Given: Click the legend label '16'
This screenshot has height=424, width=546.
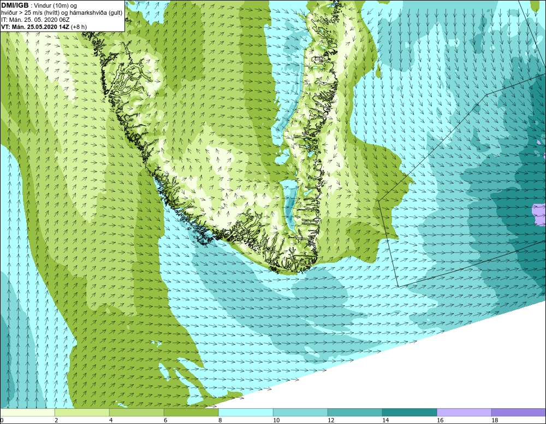Looking at the screenshot, I should coord(440,421).
